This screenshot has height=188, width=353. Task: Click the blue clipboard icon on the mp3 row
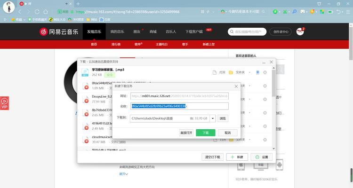(257, 72)
